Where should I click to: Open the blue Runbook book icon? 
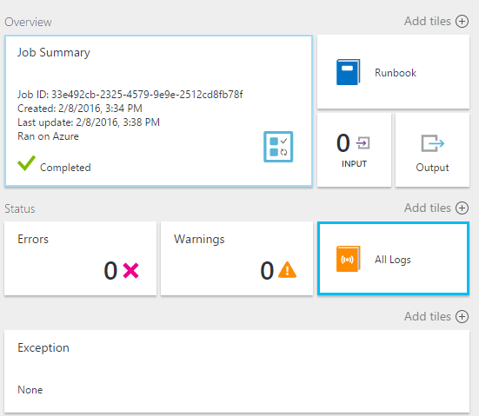[348, 72]
